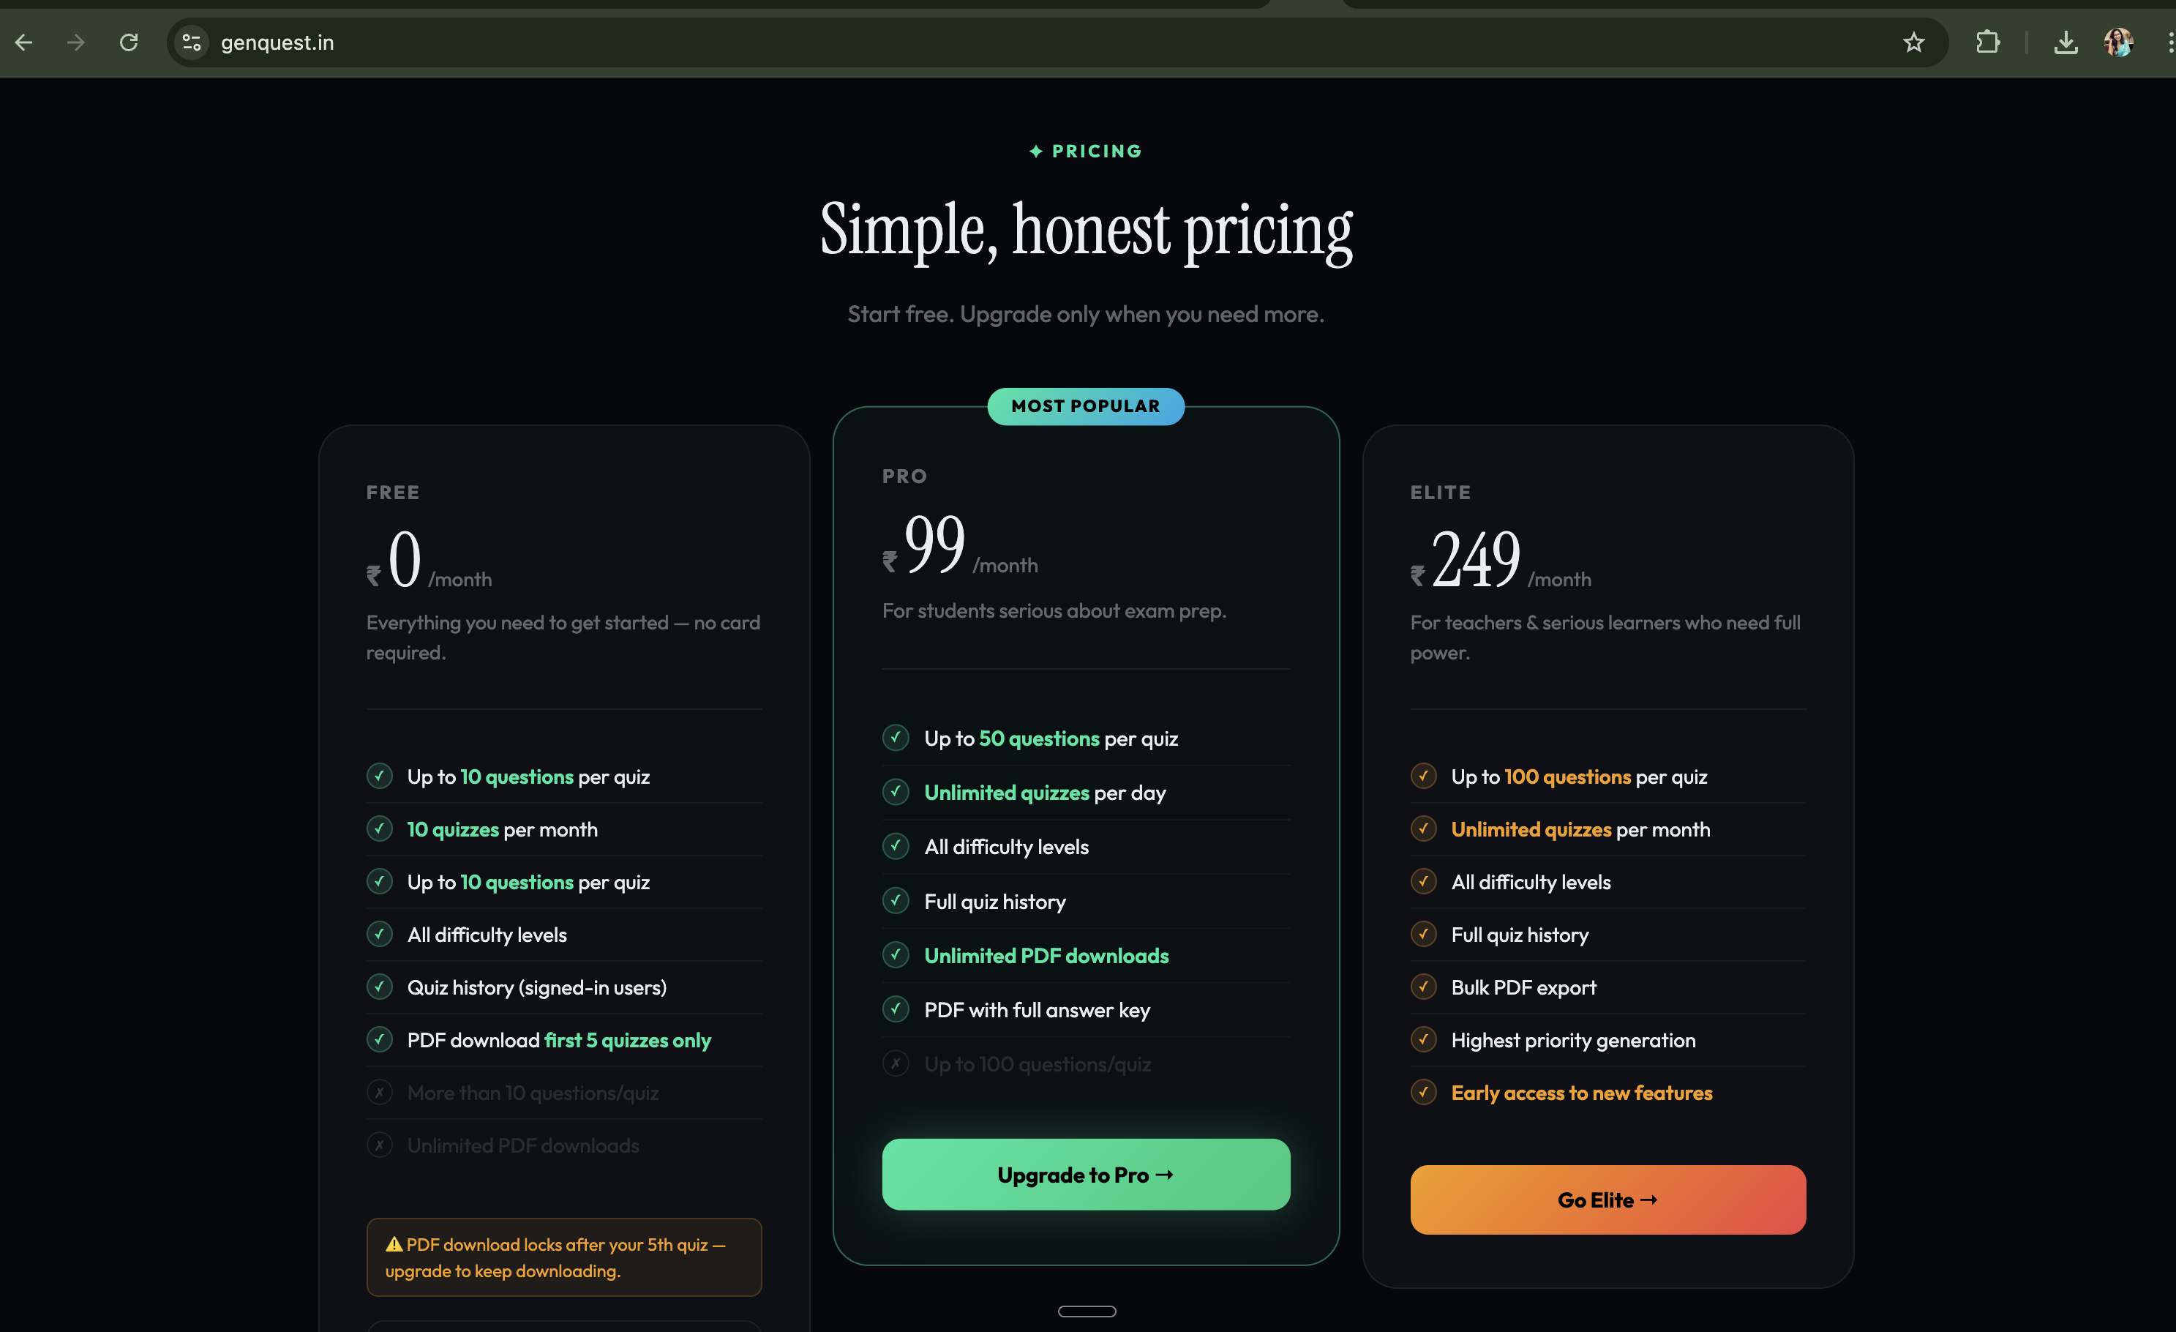This screenshot has height=1332, width=2176.
Task: Click the Go Elite button
Action: (x=1607, y=1200)
